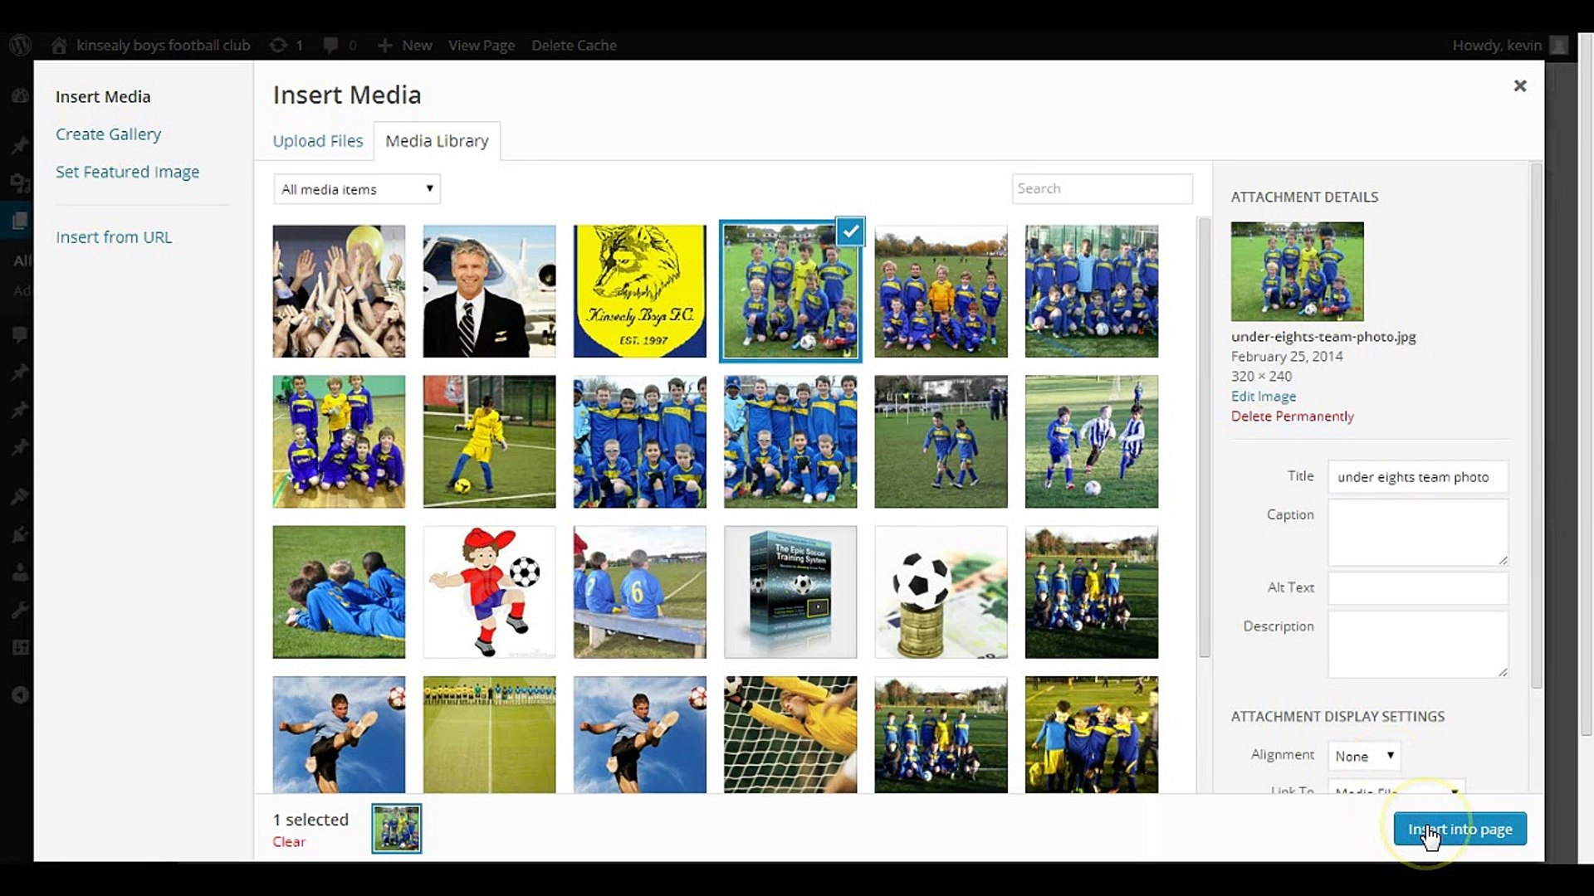Image resolution: width=1594 pixels, height=896 pixels.
Task: Click the updates refresh icon
Action: (278, 45)
